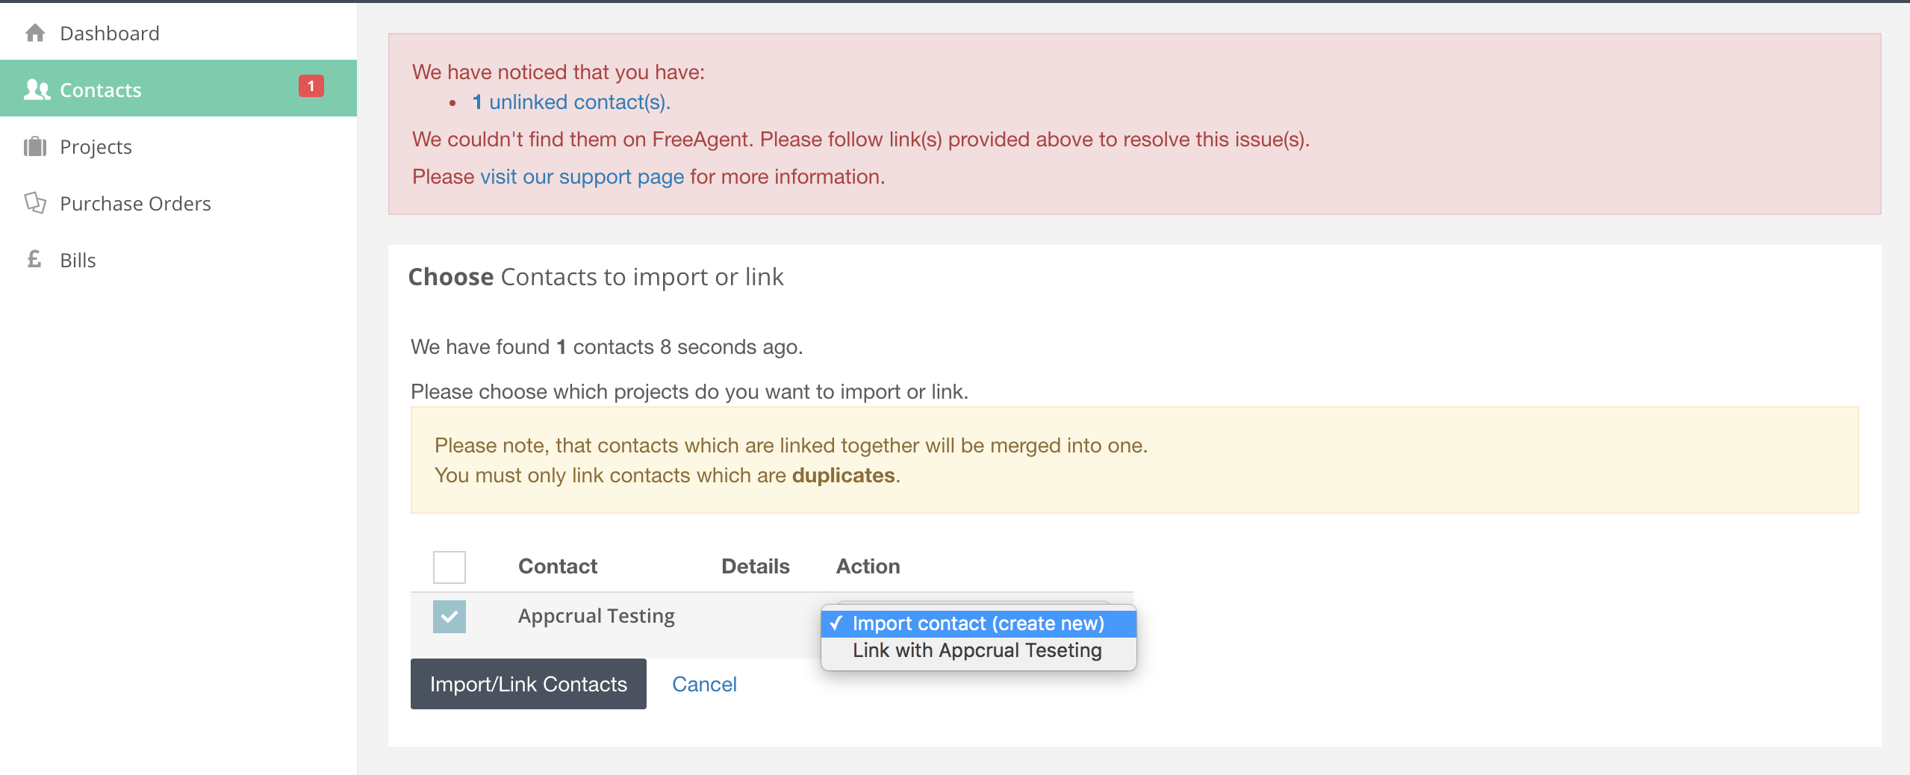Viewport: 1910px width, 775px height.
Task: Open the Projects menu item
Action: pos(96,147)
